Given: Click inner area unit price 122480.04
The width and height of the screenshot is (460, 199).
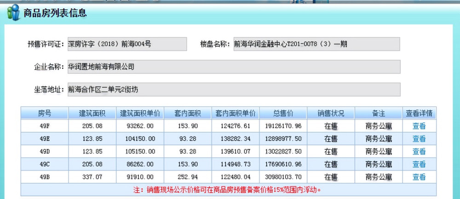Looking at the screenshot, I should click(x=235, y=177).
